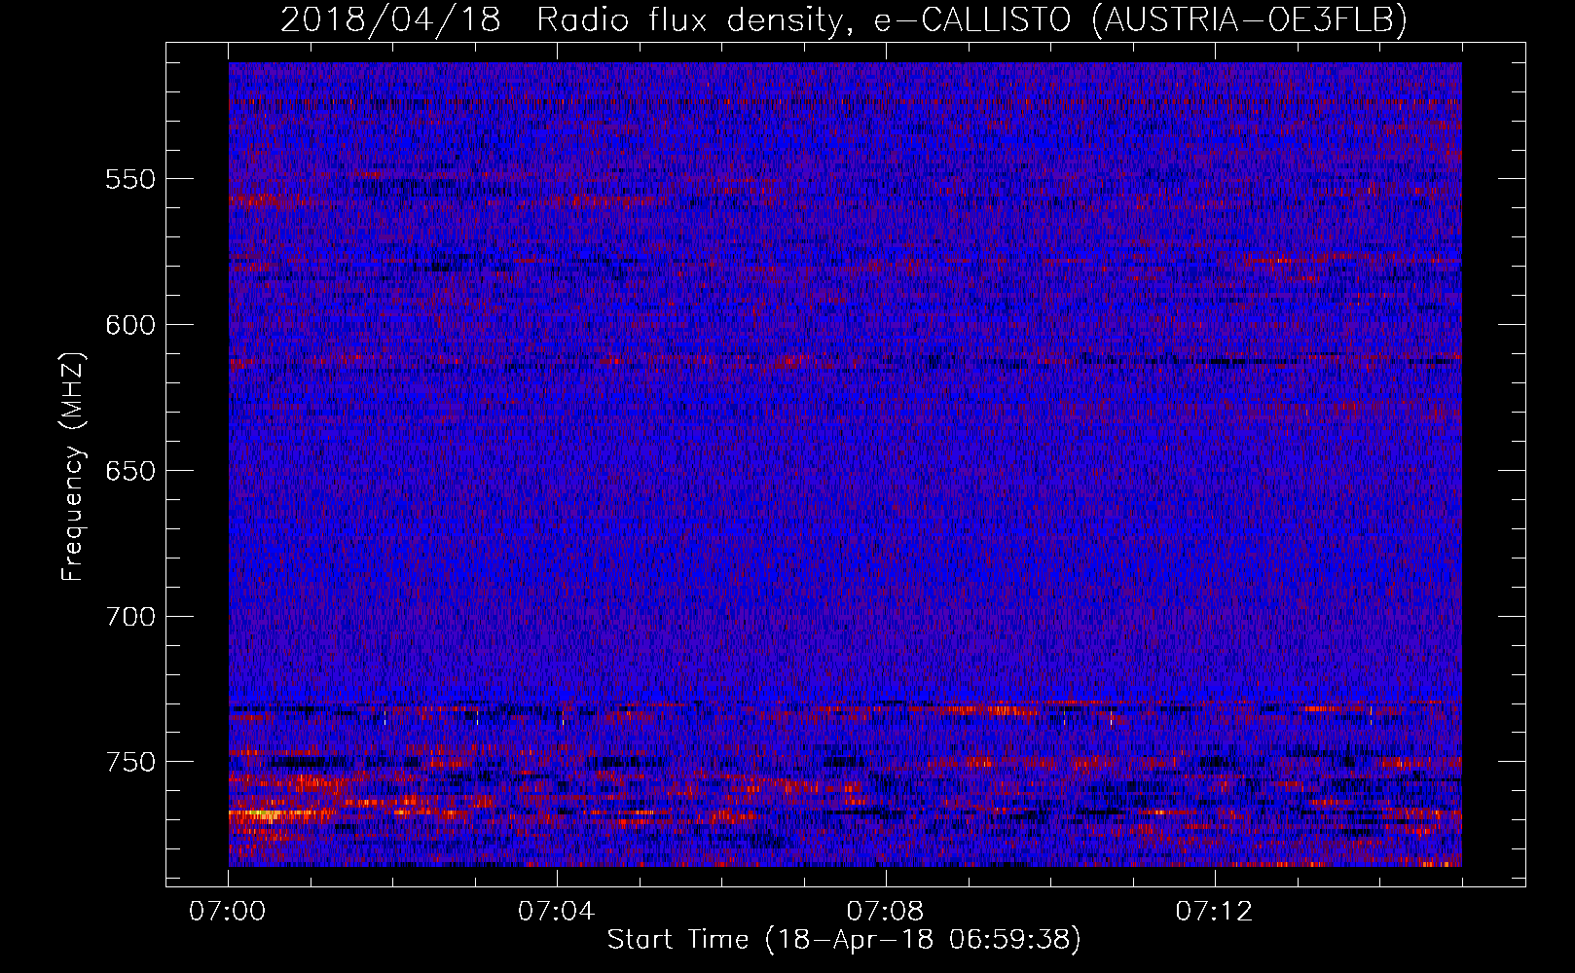Select the 650 frequency tick label
This screenshot has height=973, width=1575.
(x=130, y=471)
